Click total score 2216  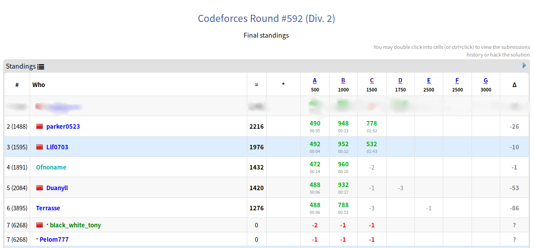[x=257, y=126]
